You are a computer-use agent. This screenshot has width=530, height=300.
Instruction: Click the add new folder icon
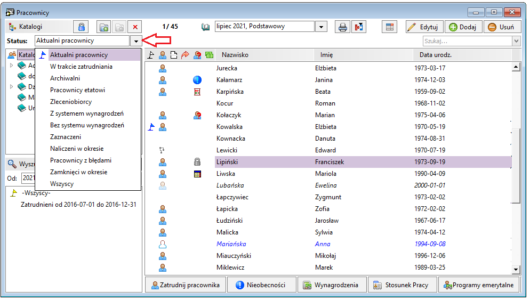104,27
